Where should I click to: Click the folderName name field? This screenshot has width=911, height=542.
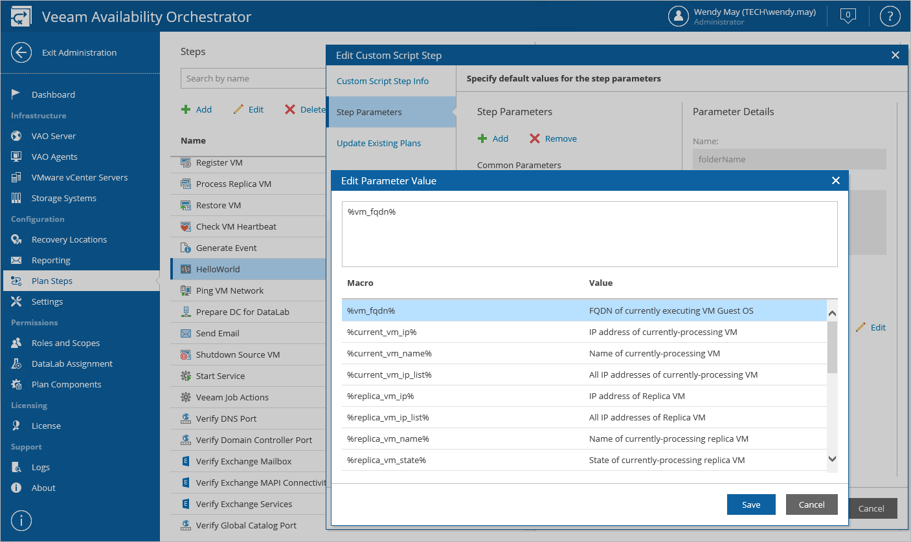pos(789,159)
